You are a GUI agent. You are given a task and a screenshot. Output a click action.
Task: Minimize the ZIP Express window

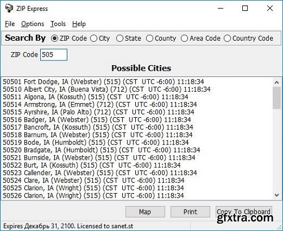pos(221,8)
